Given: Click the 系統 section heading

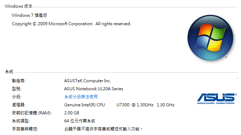Looking at the screenshot, I should click(9, 72).
